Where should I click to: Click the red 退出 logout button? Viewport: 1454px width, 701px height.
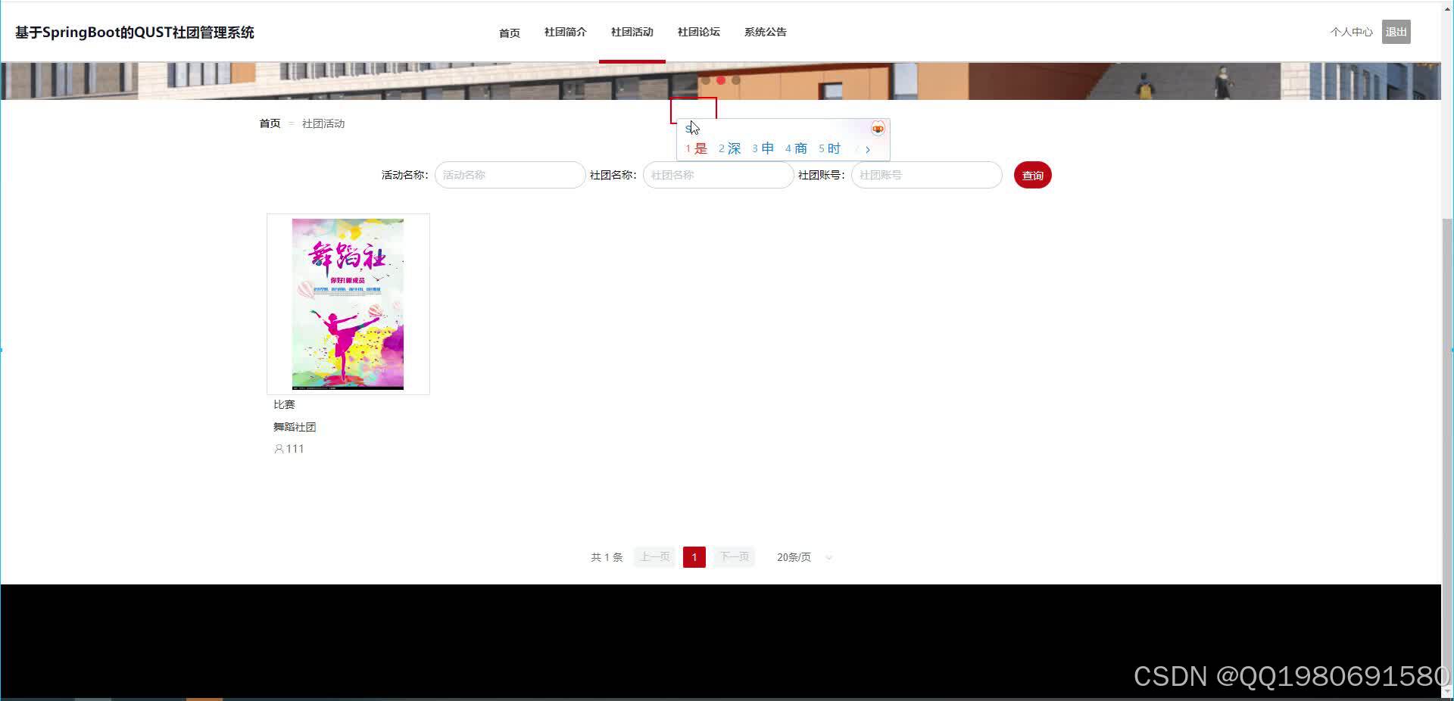click(x=1396, y=32)
